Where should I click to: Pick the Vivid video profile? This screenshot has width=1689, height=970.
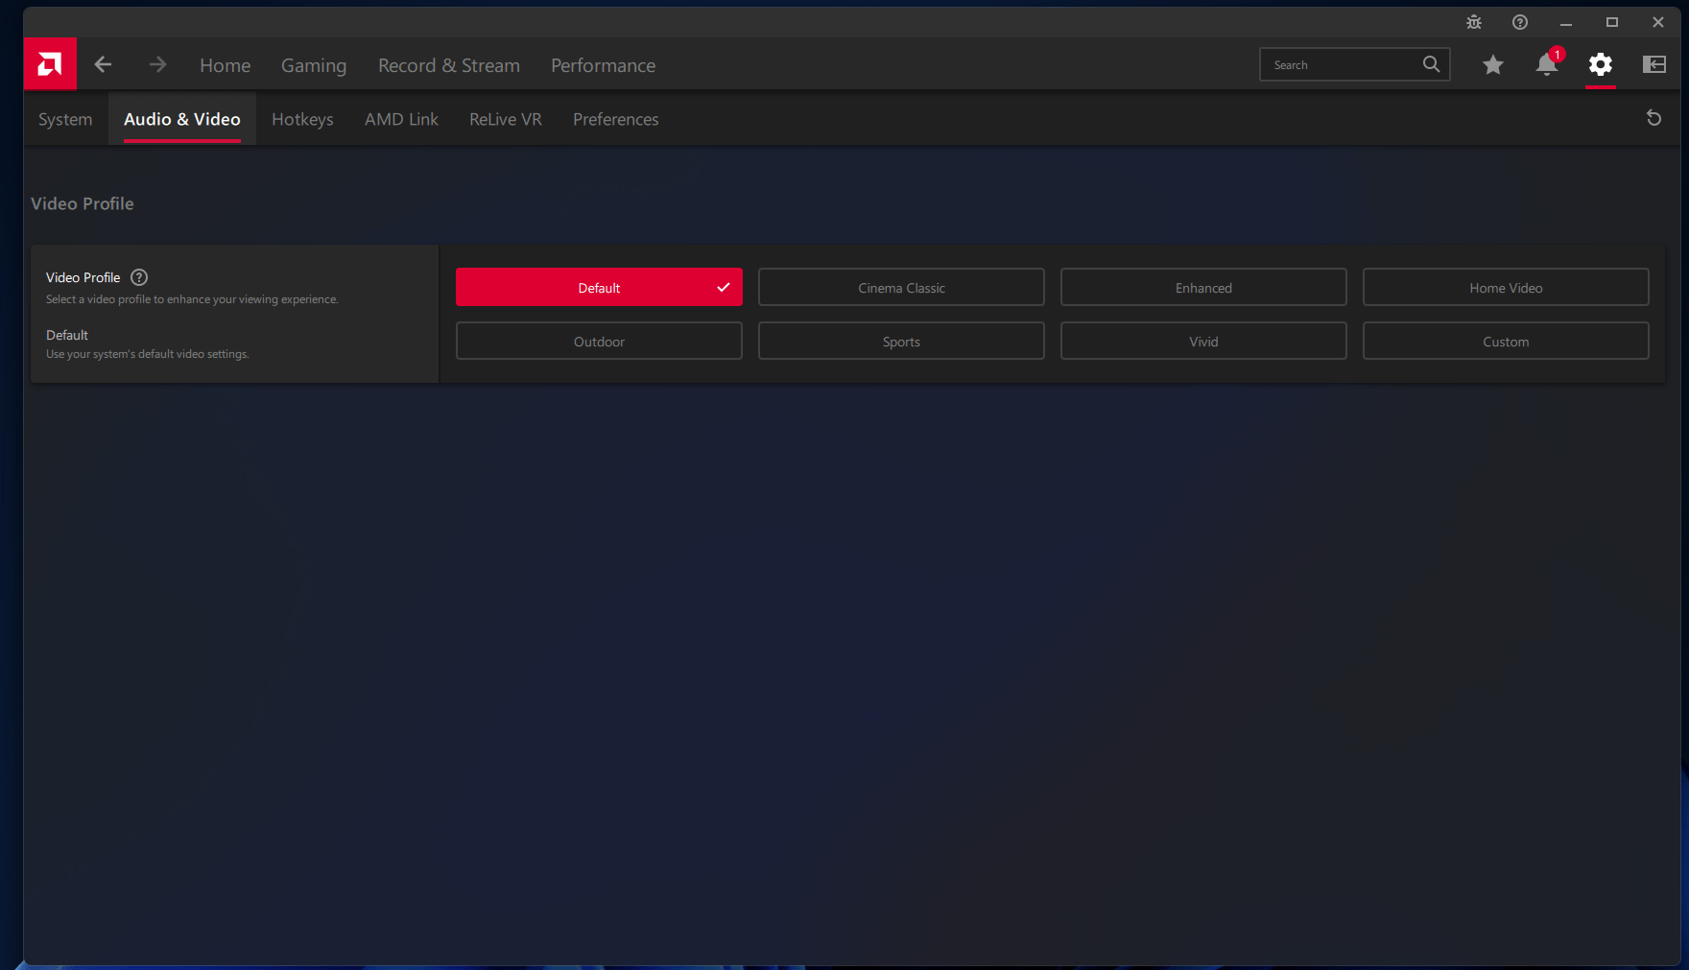pyautogui.click(x=1203, y=341)
